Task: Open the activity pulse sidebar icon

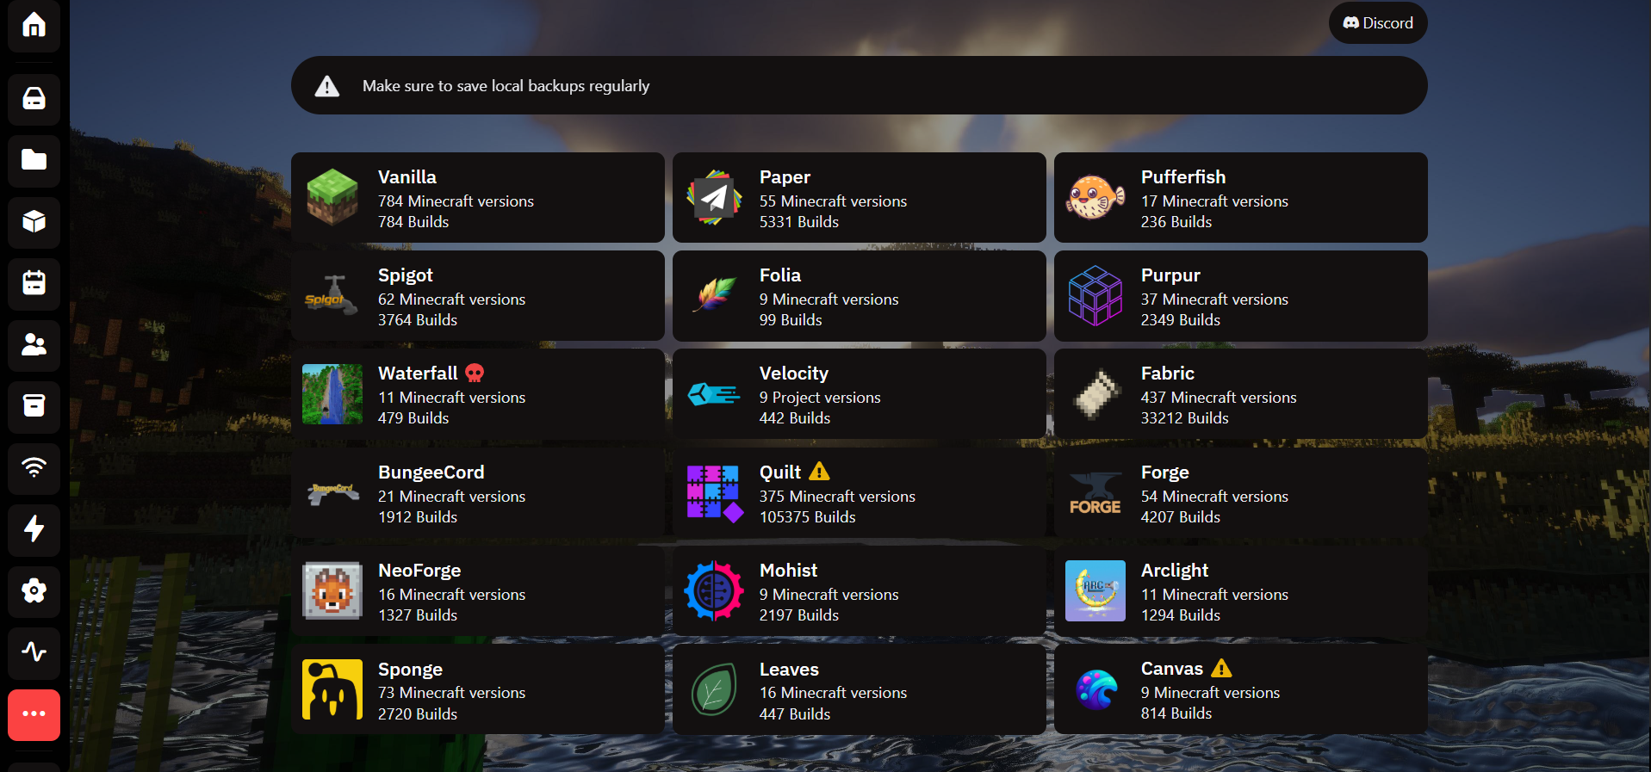Action: 34,652
